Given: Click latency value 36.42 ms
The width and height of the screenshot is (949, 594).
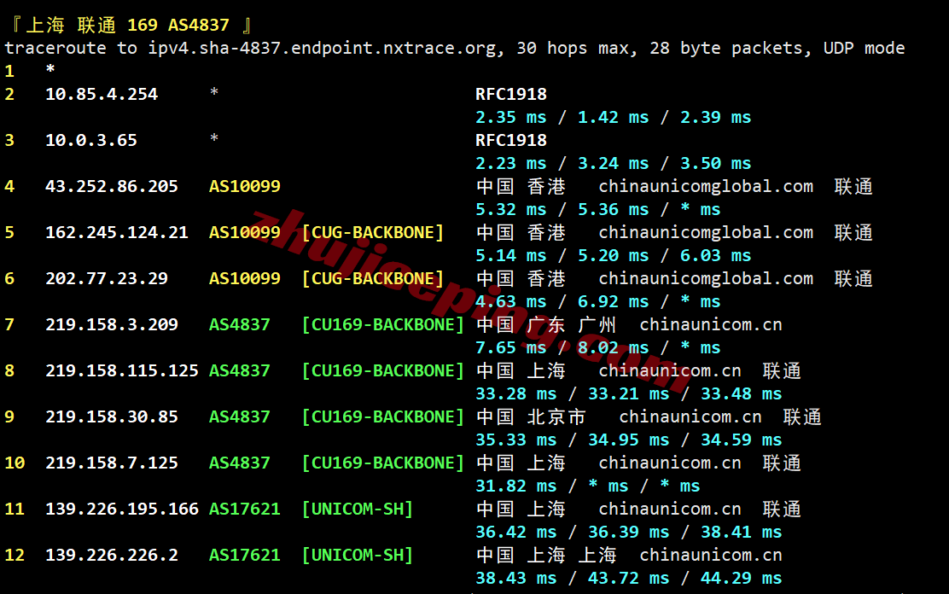Looking at the screenshot, I should pyautogui.click(x=515, y=532).
